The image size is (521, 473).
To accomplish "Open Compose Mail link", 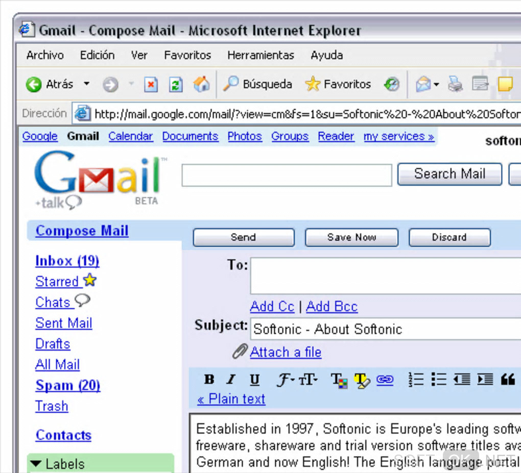I will pyautogui.click(x=82, y=231).
